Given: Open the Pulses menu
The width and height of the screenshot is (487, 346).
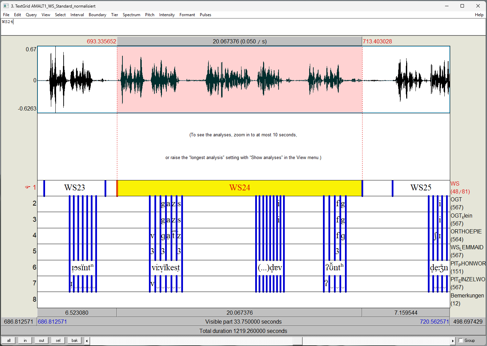Looking at the screenshot, I should coord(205,15).
